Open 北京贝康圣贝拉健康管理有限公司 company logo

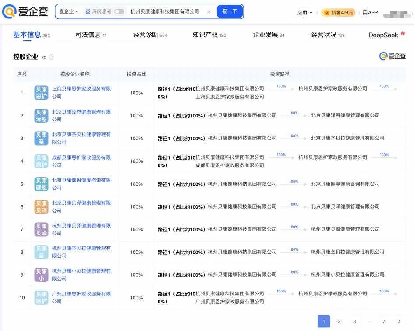42,138
